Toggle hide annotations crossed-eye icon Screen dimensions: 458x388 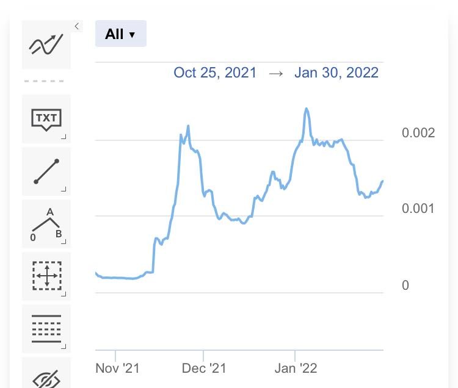[46, 378]
